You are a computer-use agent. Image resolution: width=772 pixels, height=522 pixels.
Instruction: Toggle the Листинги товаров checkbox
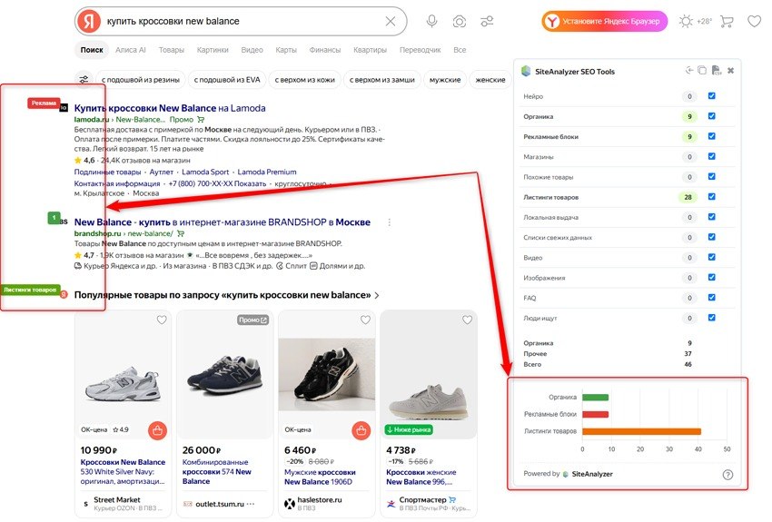(x=711, y=196)
